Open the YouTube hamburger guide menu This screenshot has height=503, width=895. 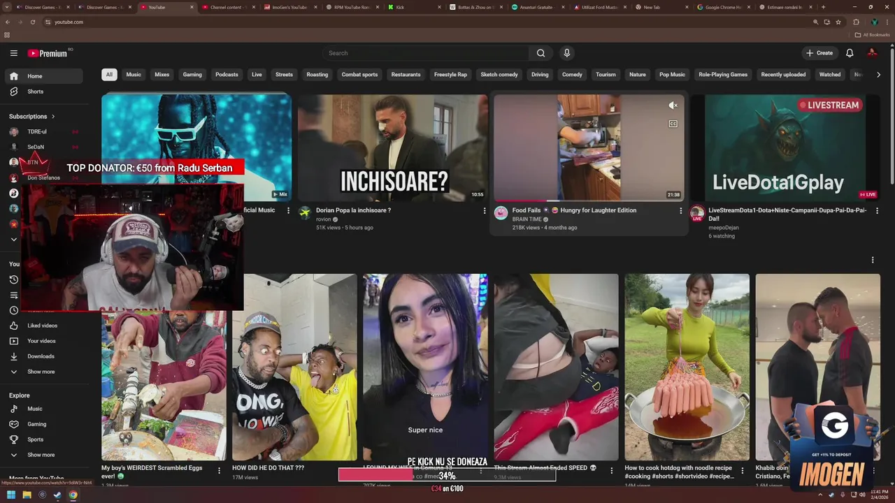point(13,53)
